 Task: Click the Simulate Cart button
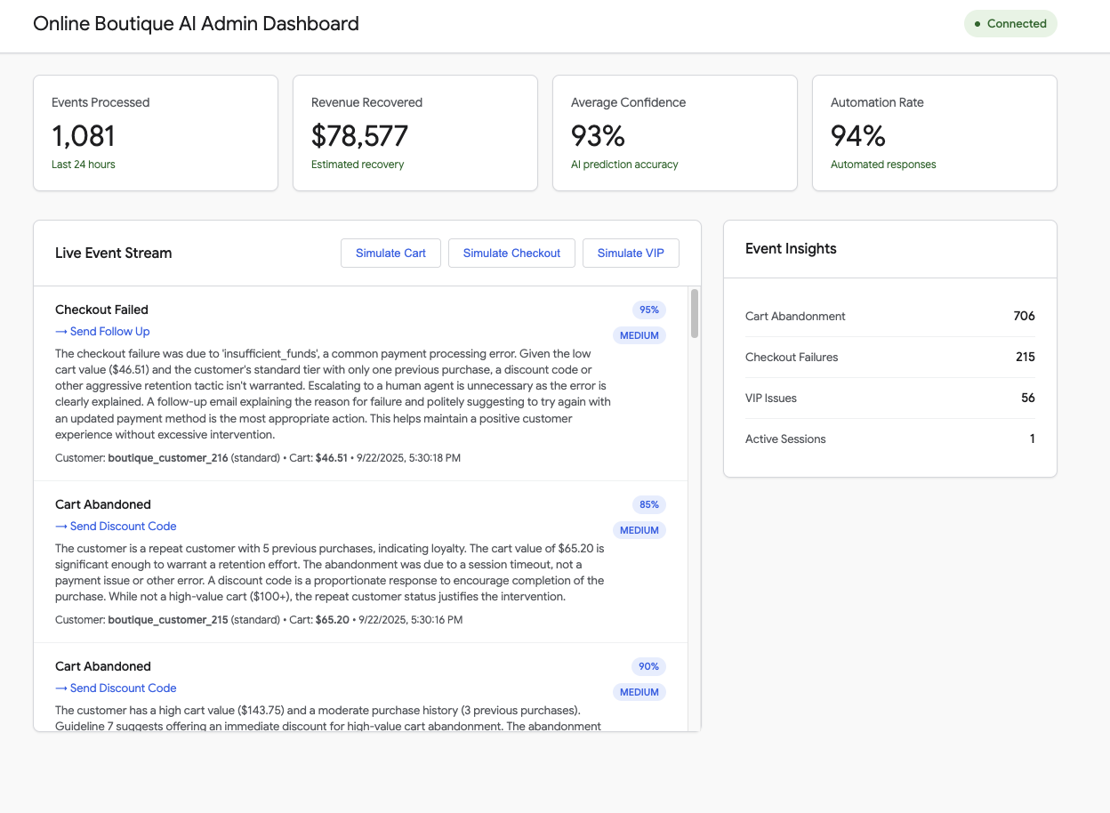point(390,254)
